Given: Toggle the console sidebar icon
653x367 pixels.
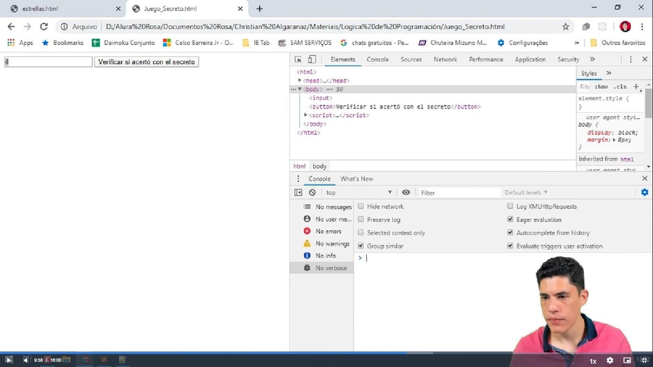Looking at the screenshot, I should pos(298,192).
